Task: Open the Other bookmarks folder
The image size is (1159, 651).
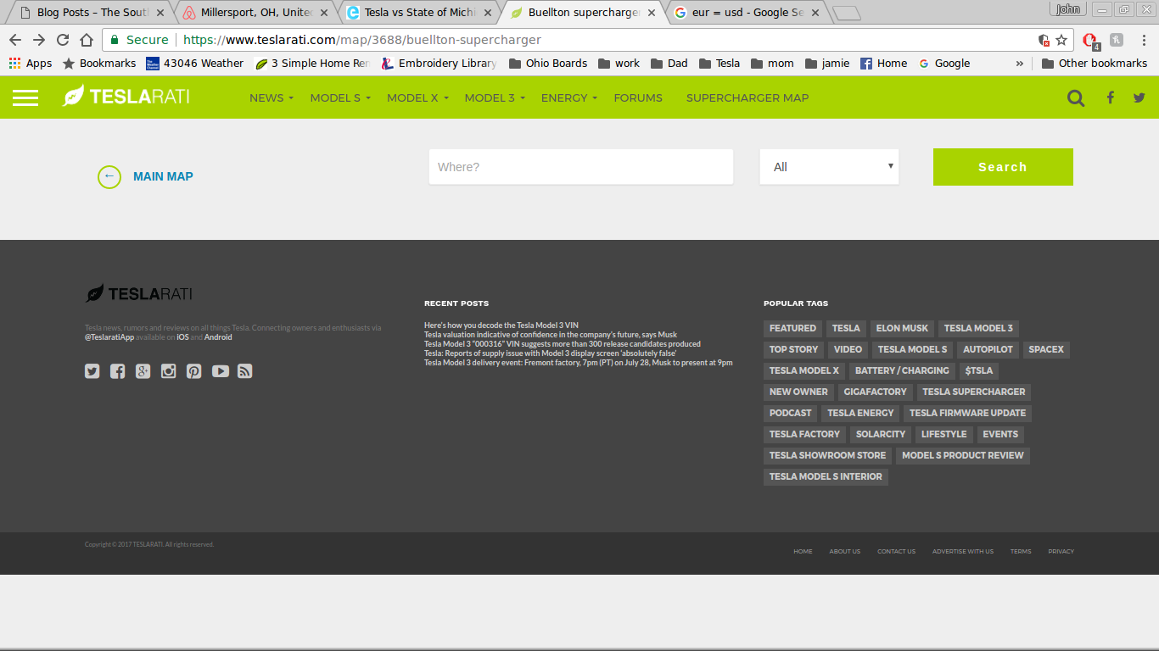Action: (1095, 64)
